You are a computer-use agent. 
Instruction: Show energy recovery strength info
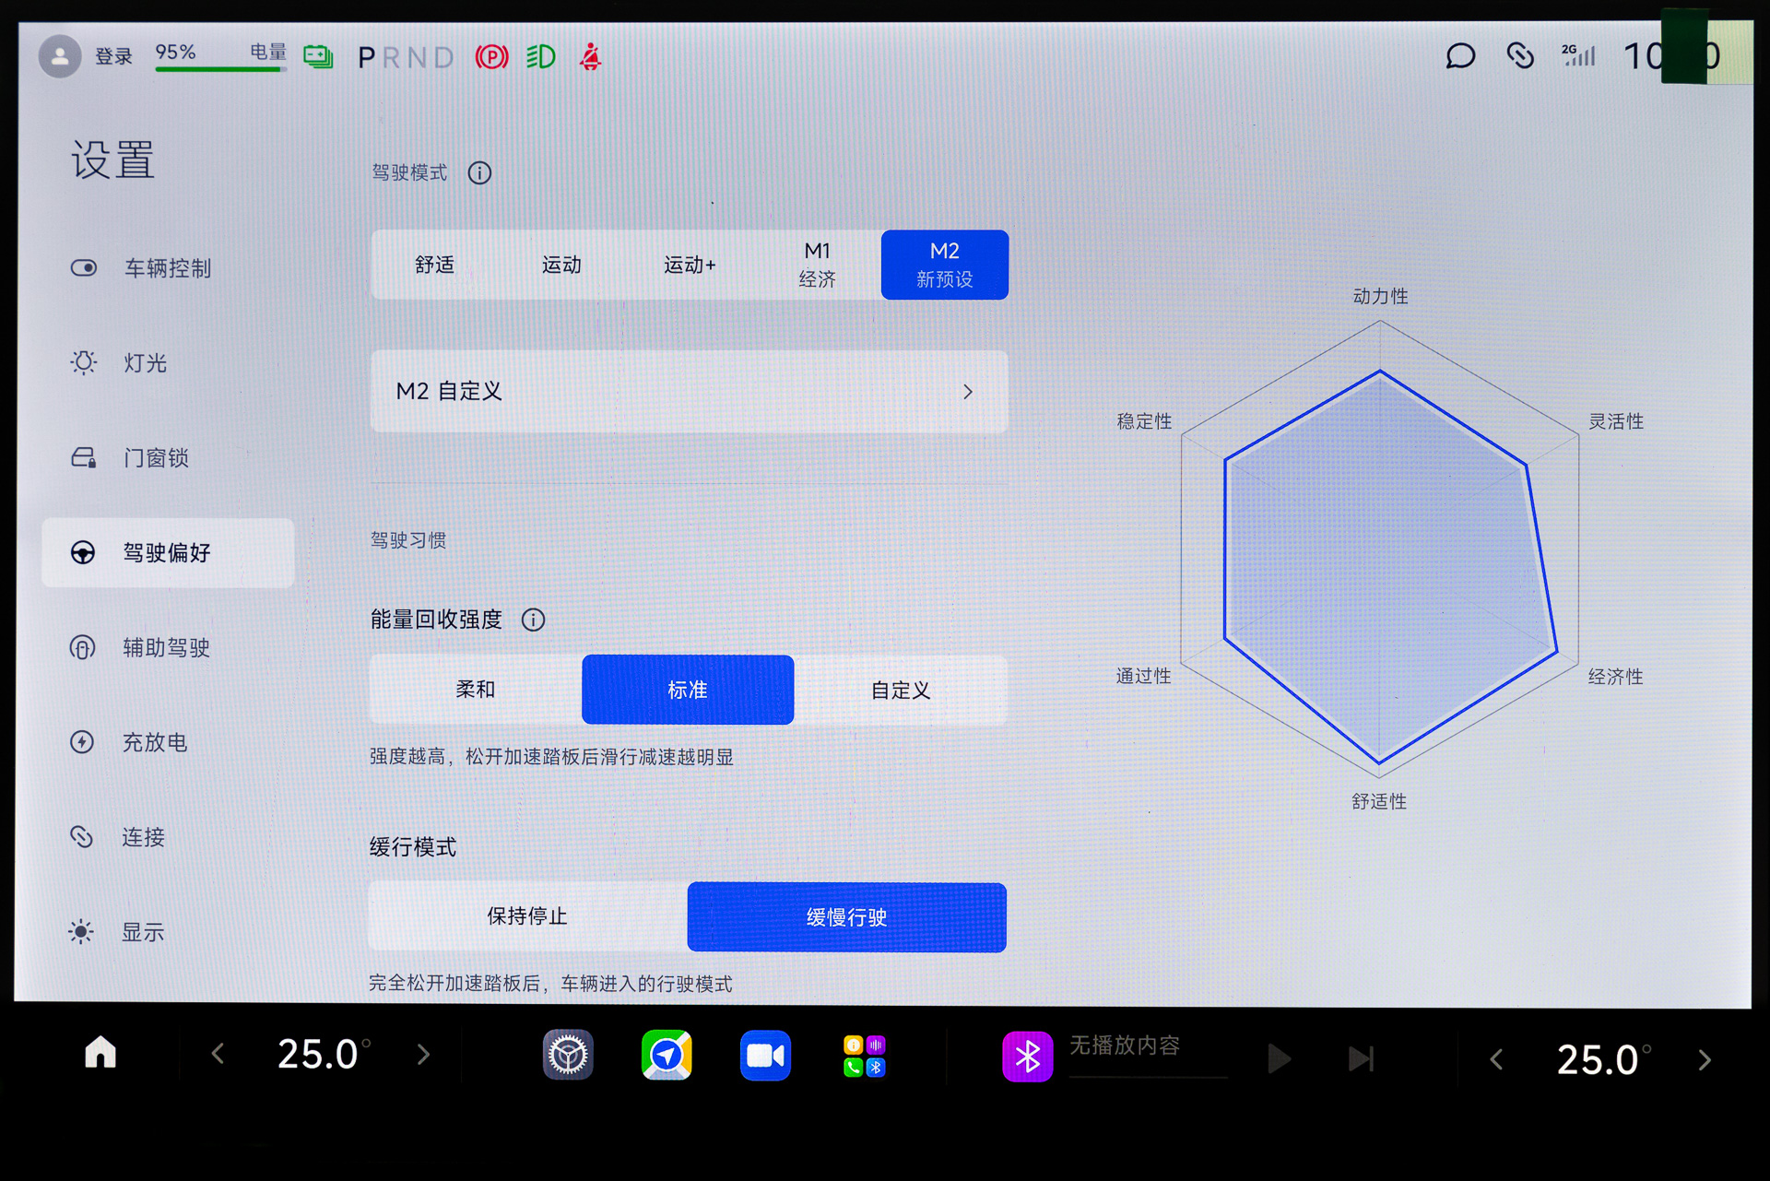pos(533,620)
